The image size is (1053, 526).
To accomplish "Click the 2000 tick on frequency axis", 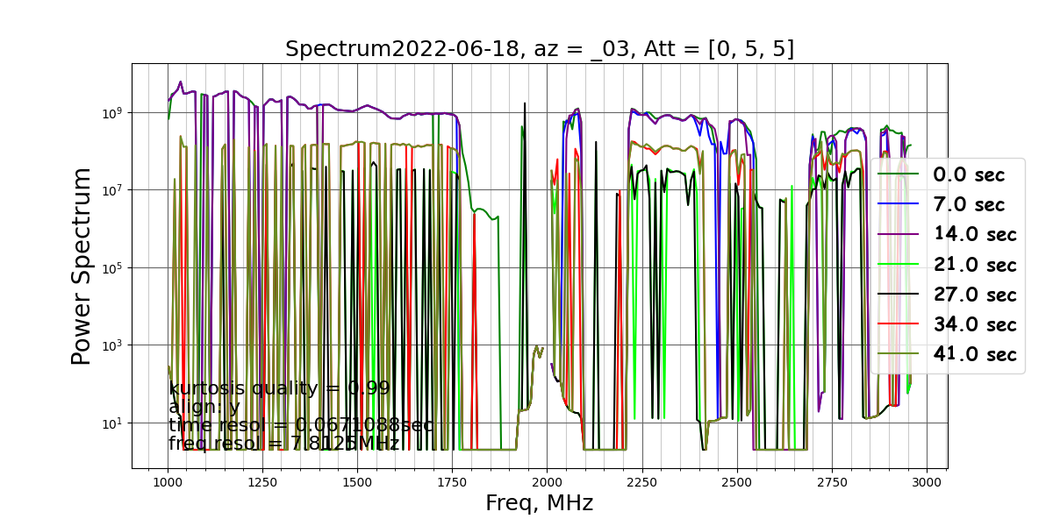I will (547, 482).
